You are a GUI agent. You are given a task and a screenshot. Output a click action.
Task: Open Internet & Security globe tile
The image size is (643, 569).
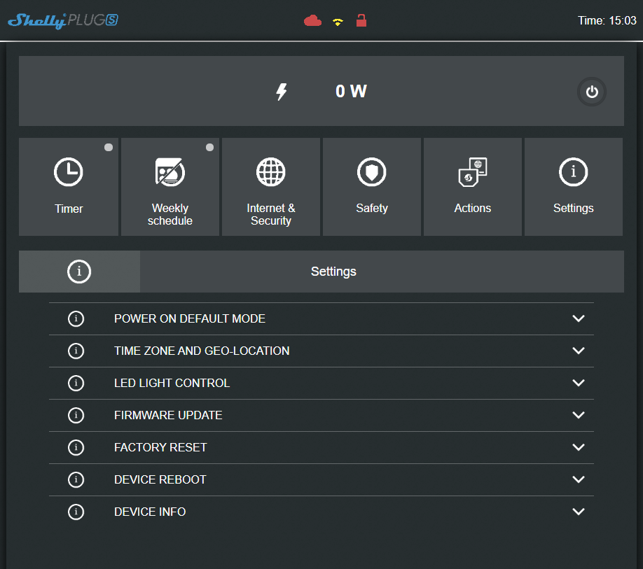click(x=271, y=187)
